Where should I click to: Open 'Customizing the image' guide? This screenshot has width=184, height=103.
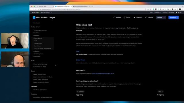pos(40,67)
